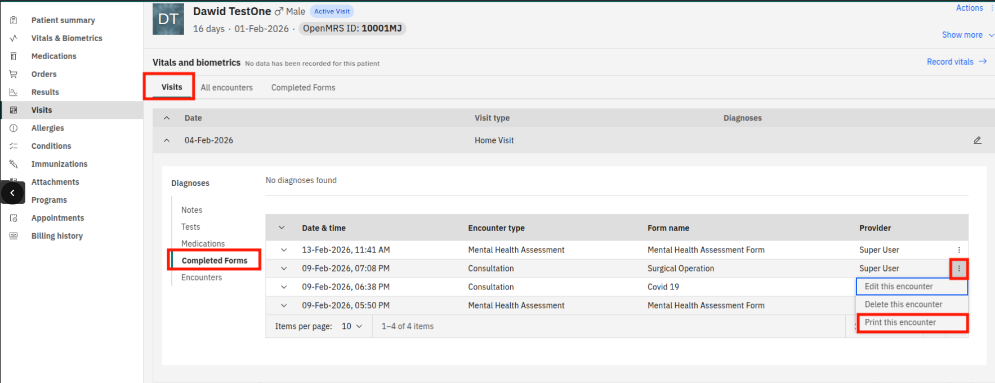The height and width of the screenshot is (383, 995).
Task: Go to Allergies in the sidebar
Action: point(47,128)
